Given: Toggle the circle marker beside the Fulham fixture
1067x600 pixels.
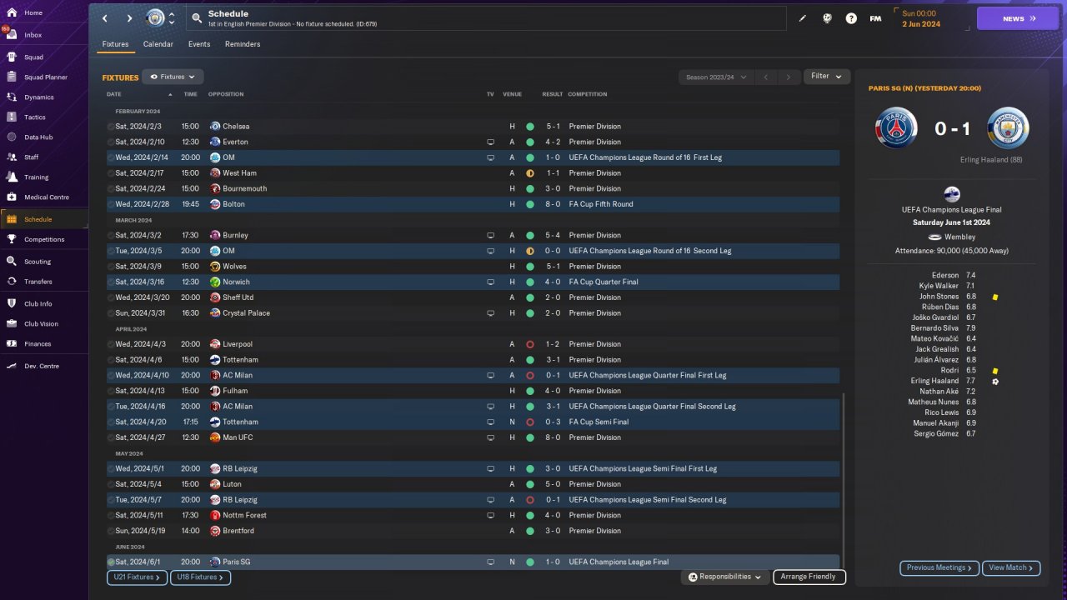Looking at the screenshot, I should coord(111,391).
